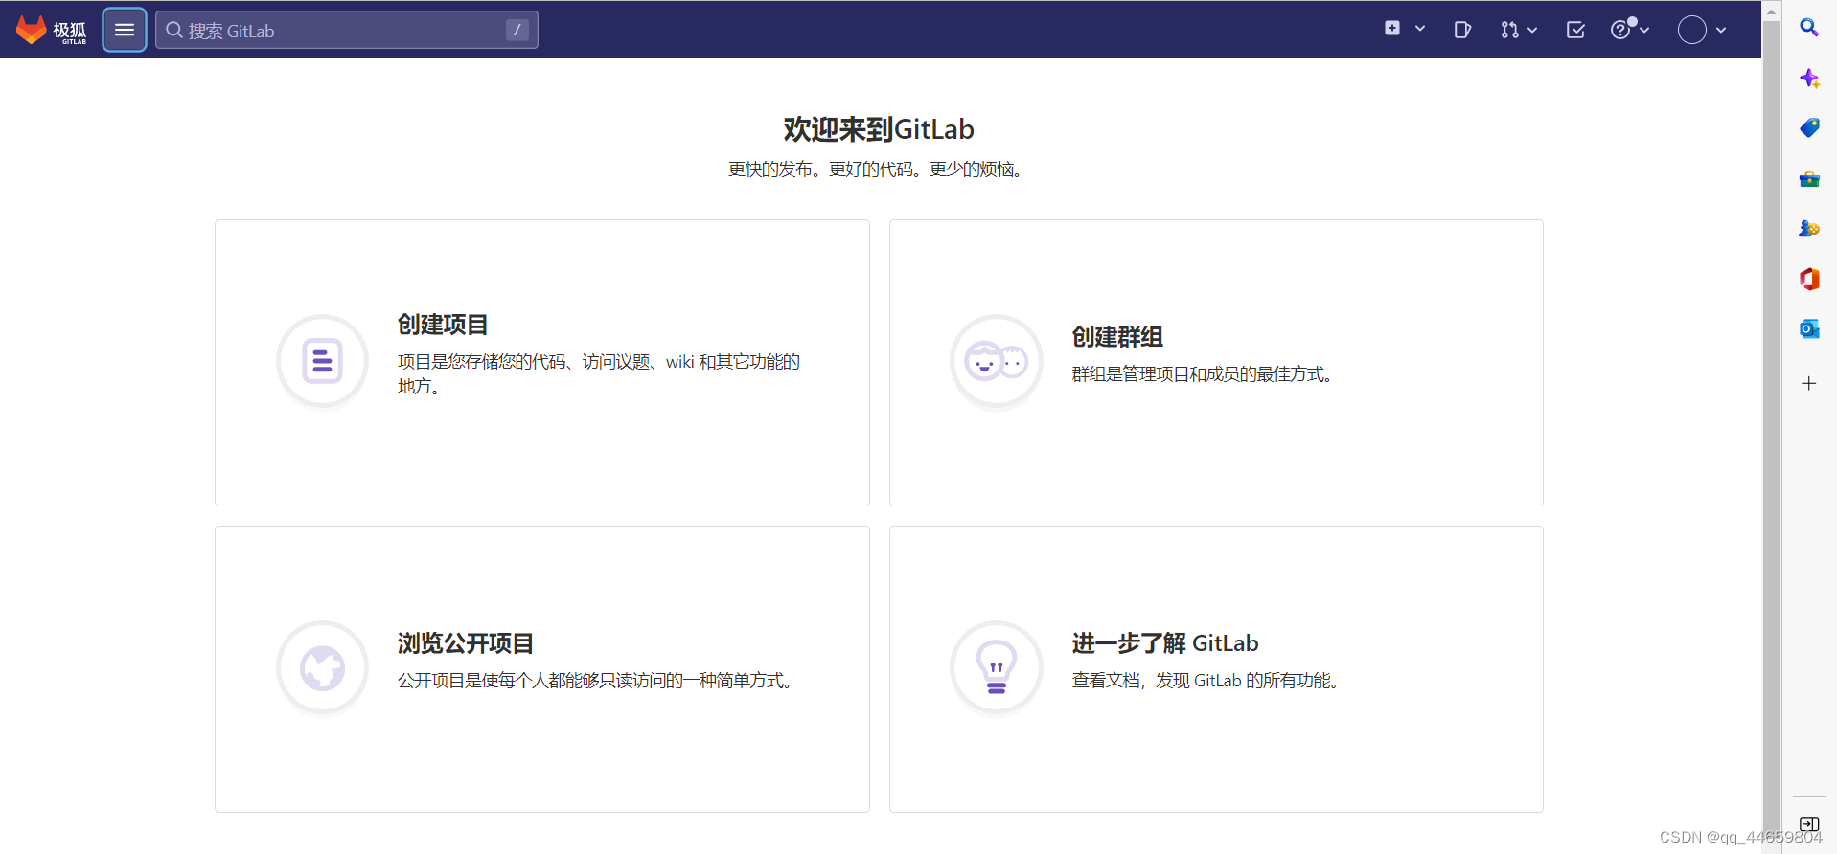Screen dimensions: 1837x854
Task: Expand the merge requests dropdown chevron
Action: pos(1532,30)
